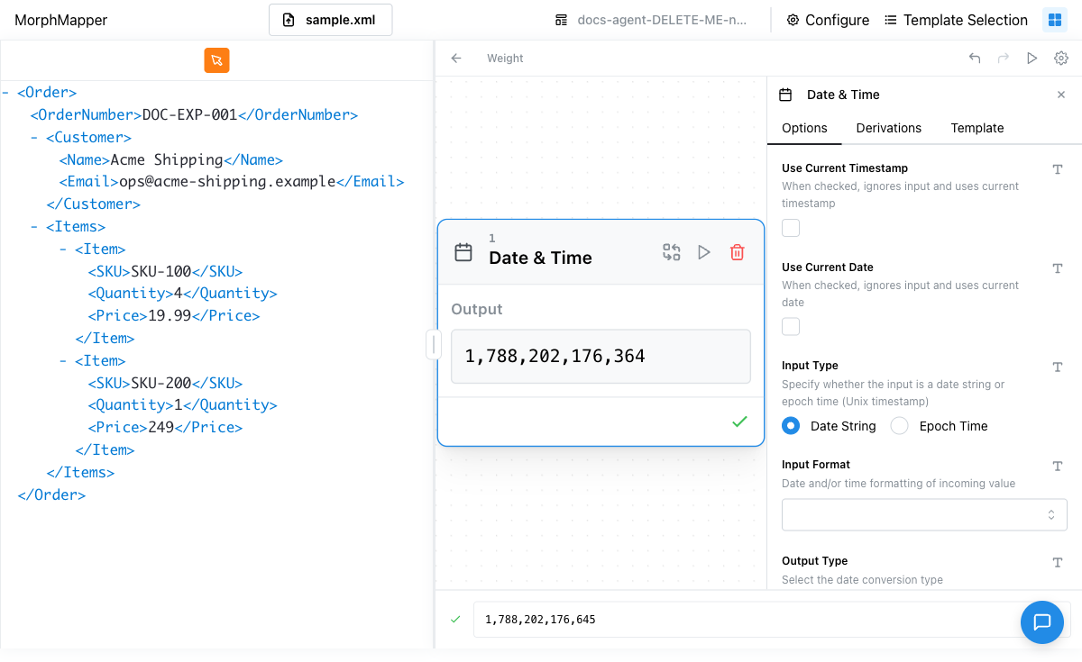The image size is (1082, 662).
Task: Enable the Use Current Timestamp checkbox
Action: [x=791, y=228]
